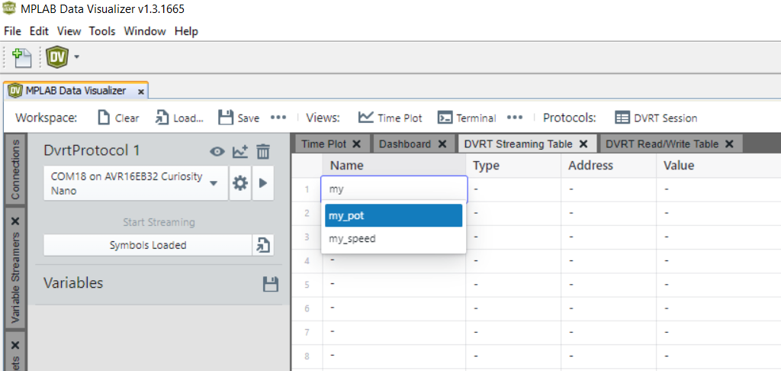This screenshot has width=781, height=371.
Task: Save the workspace
Action: [x=239, y=118]
